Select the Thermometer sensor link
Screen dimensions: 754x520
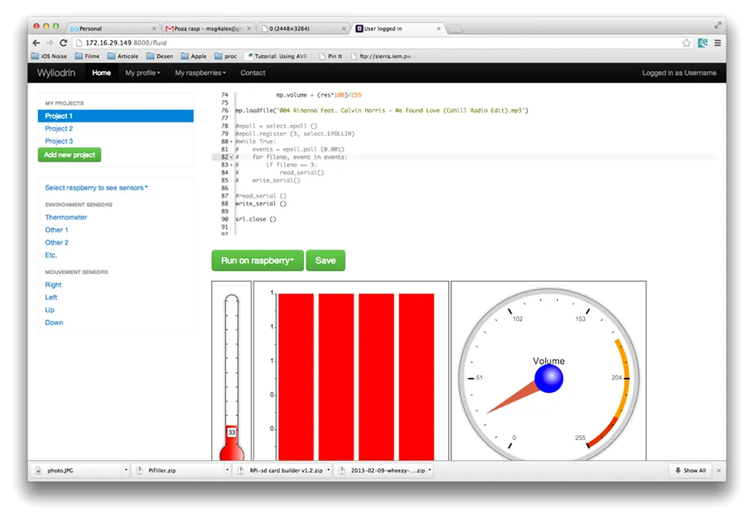[66, 218]
